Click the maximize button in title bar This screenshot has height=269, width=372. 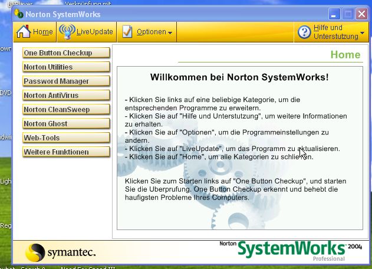[348, 14]
